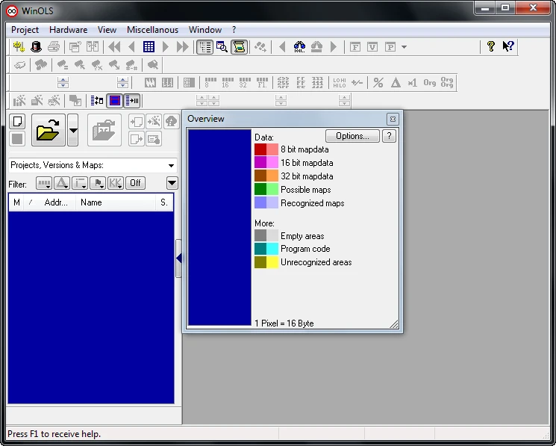This screenshot has height=446, width=556.
Task: Click the greyed archive folder icon
Action: (x=104, y=130)
